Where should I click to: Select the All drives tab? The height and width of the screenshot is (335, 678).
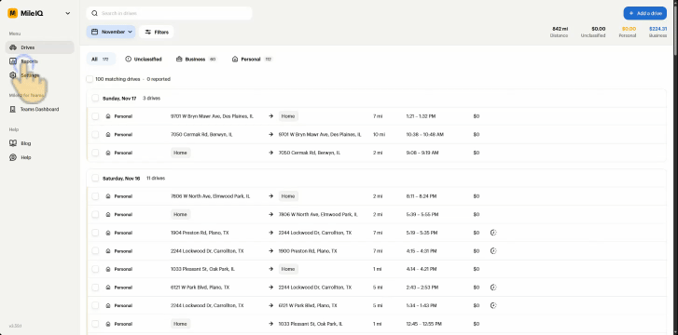[101, 60]
